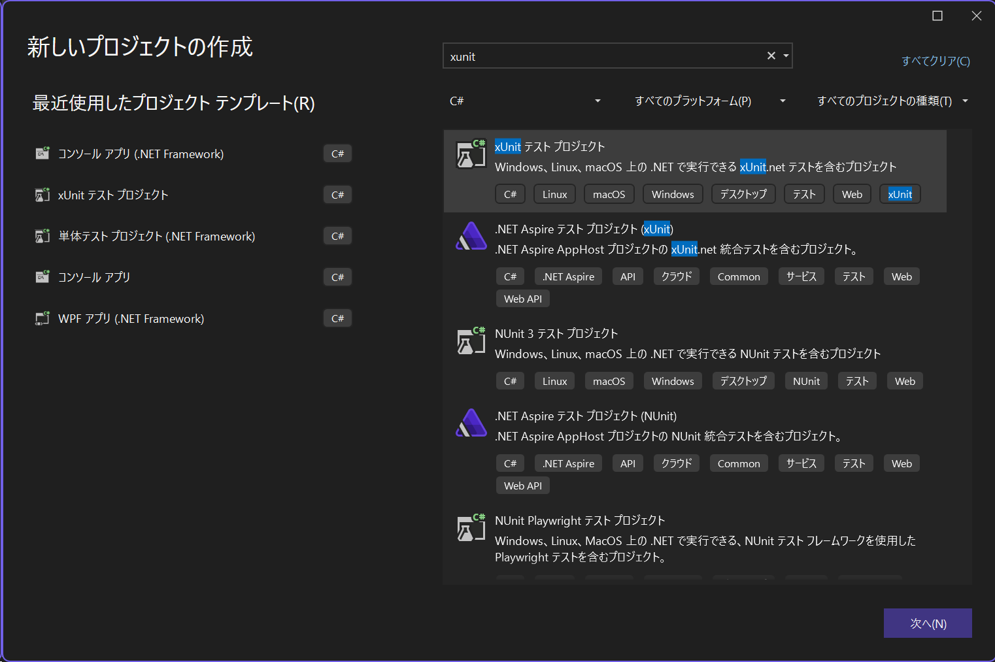
Task: Open the search history dropdown arrow
Action: coord(786,56)
